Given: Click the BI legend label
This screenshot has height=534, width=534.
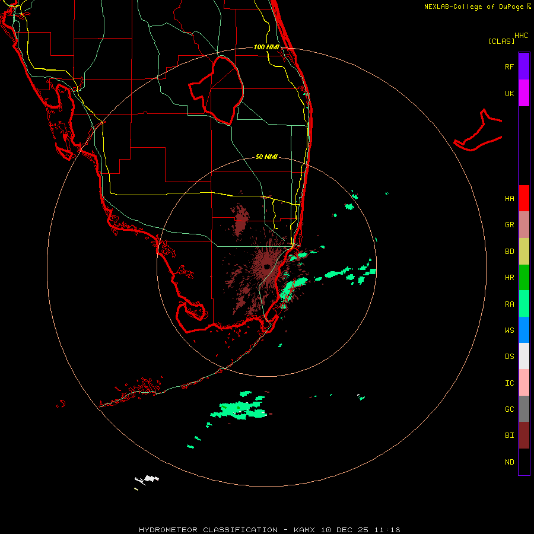Looking at the screenshot, I should click(509, 436).
